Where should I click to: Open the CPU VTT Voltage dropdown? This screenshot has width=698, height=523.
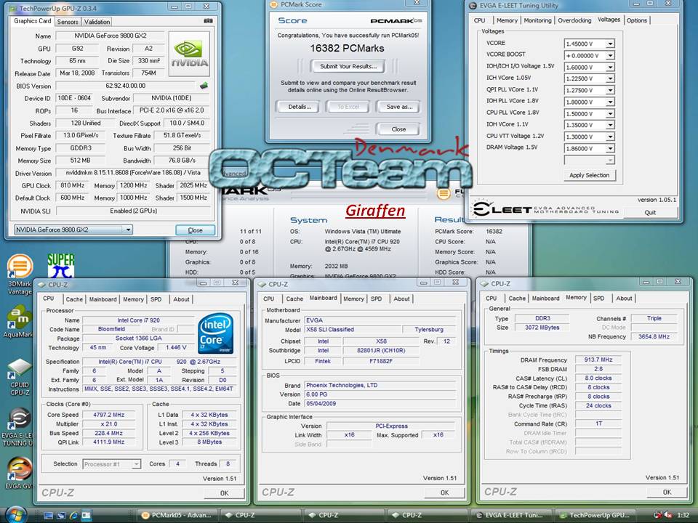(x=610, y=137)
